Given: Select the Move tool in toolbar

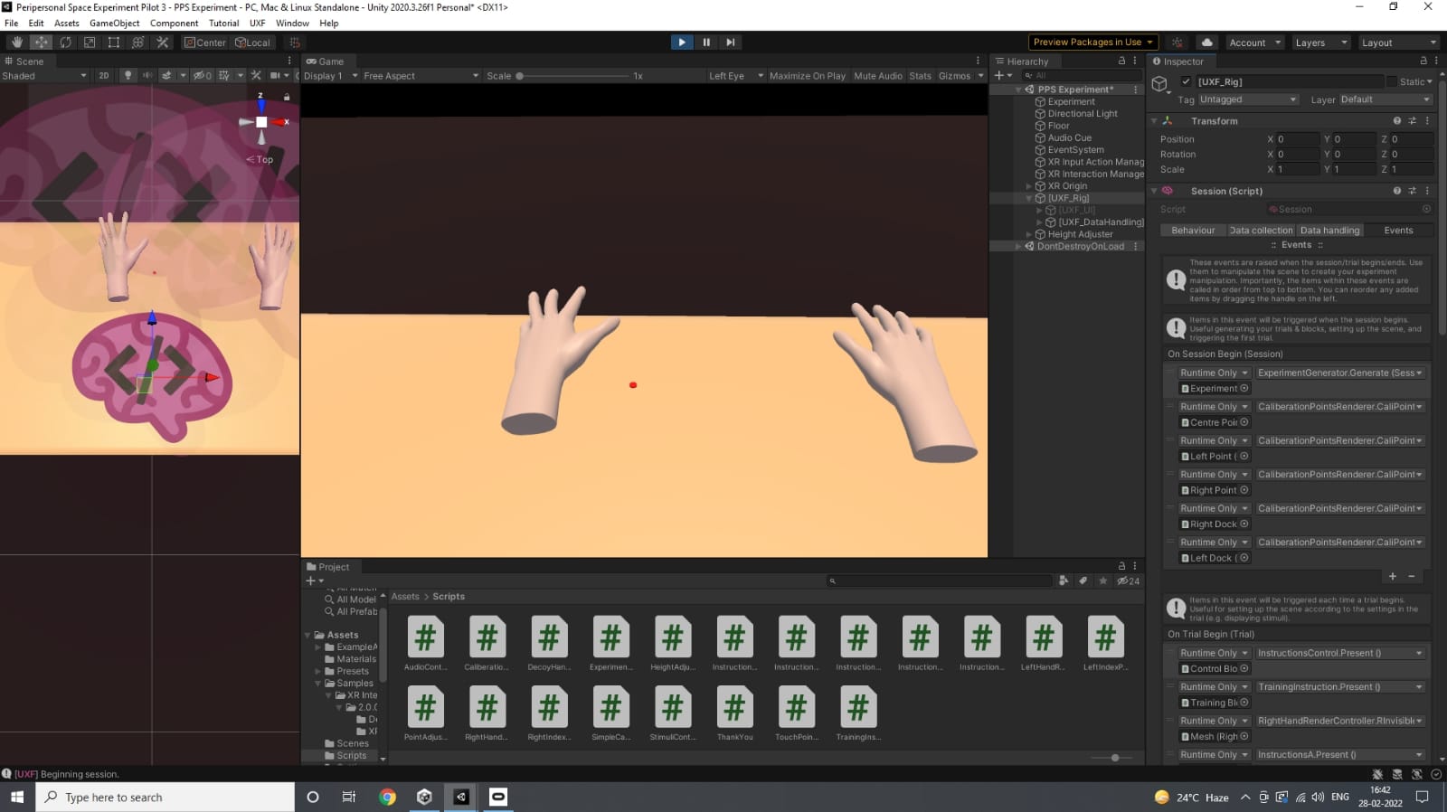Looking at the screenshot, I should (42, 42).
